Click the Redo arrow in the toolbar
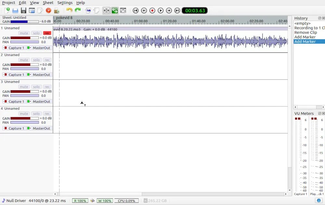The width and height of the screenshot is (325, 205). pyautogui.click(x=77, y=10)
